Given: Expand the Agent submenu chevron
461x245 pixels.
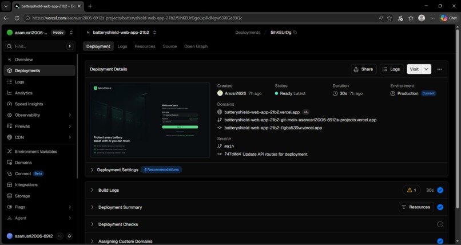Looking at the screenshot, I should click(70, 218).
